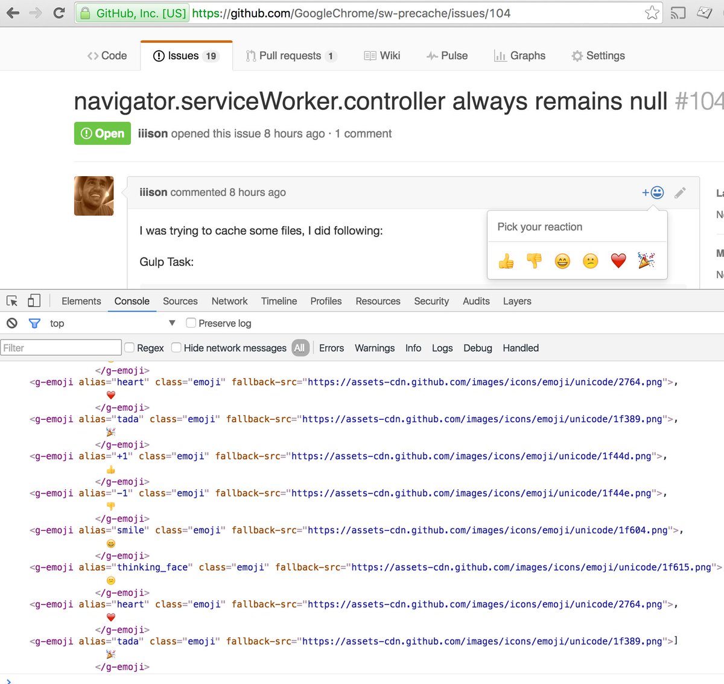724x684 pixels.
Task: Open the 1f44d.png fallback URL link
Action: coord(471,456)
